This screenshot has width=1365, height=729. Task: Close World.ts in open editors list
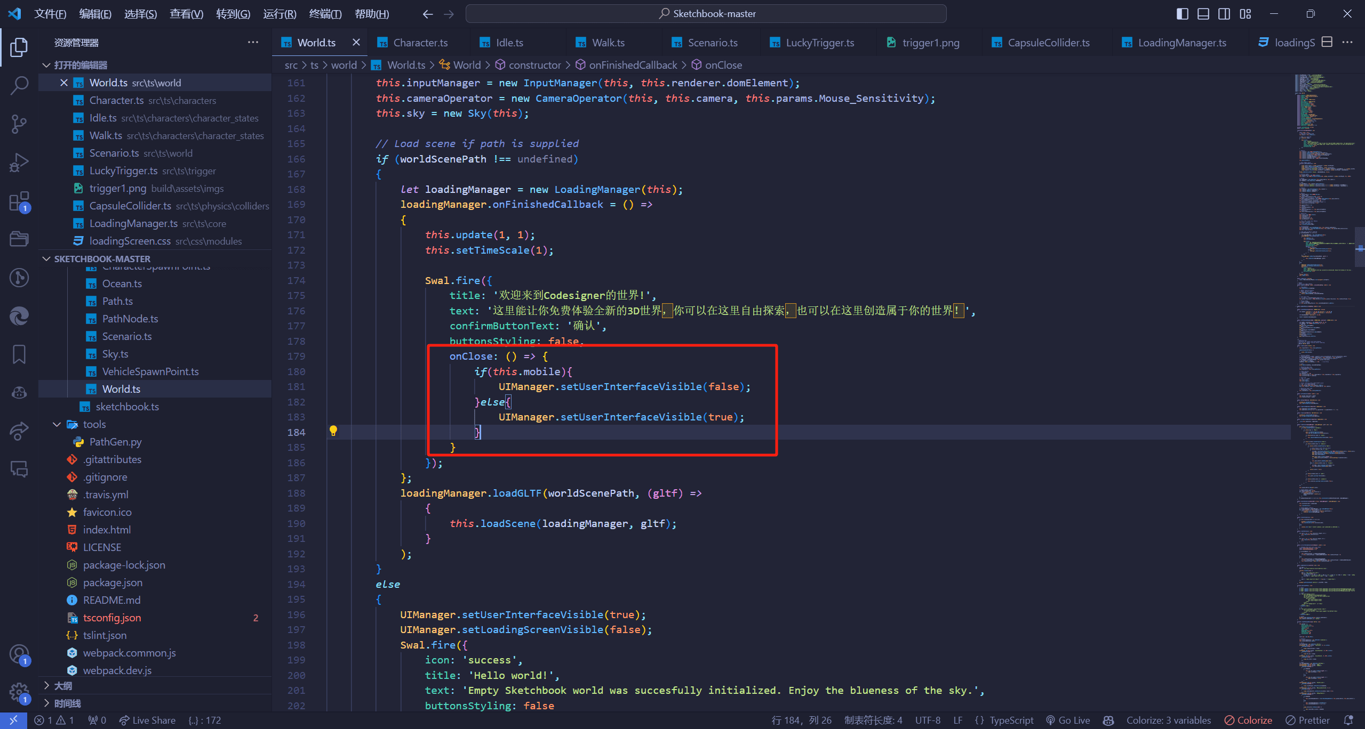[x=63, y=83]
